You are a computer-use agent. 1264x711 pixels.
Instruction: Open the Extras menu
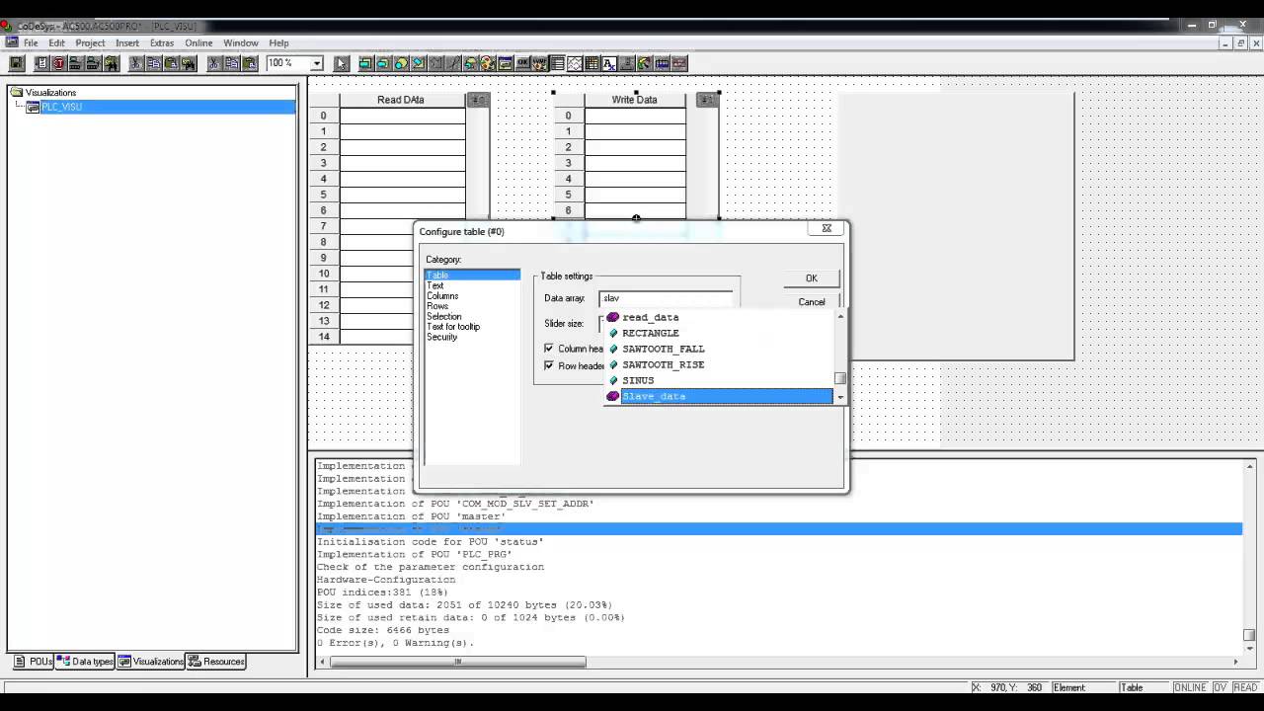[x=162, y=43]
